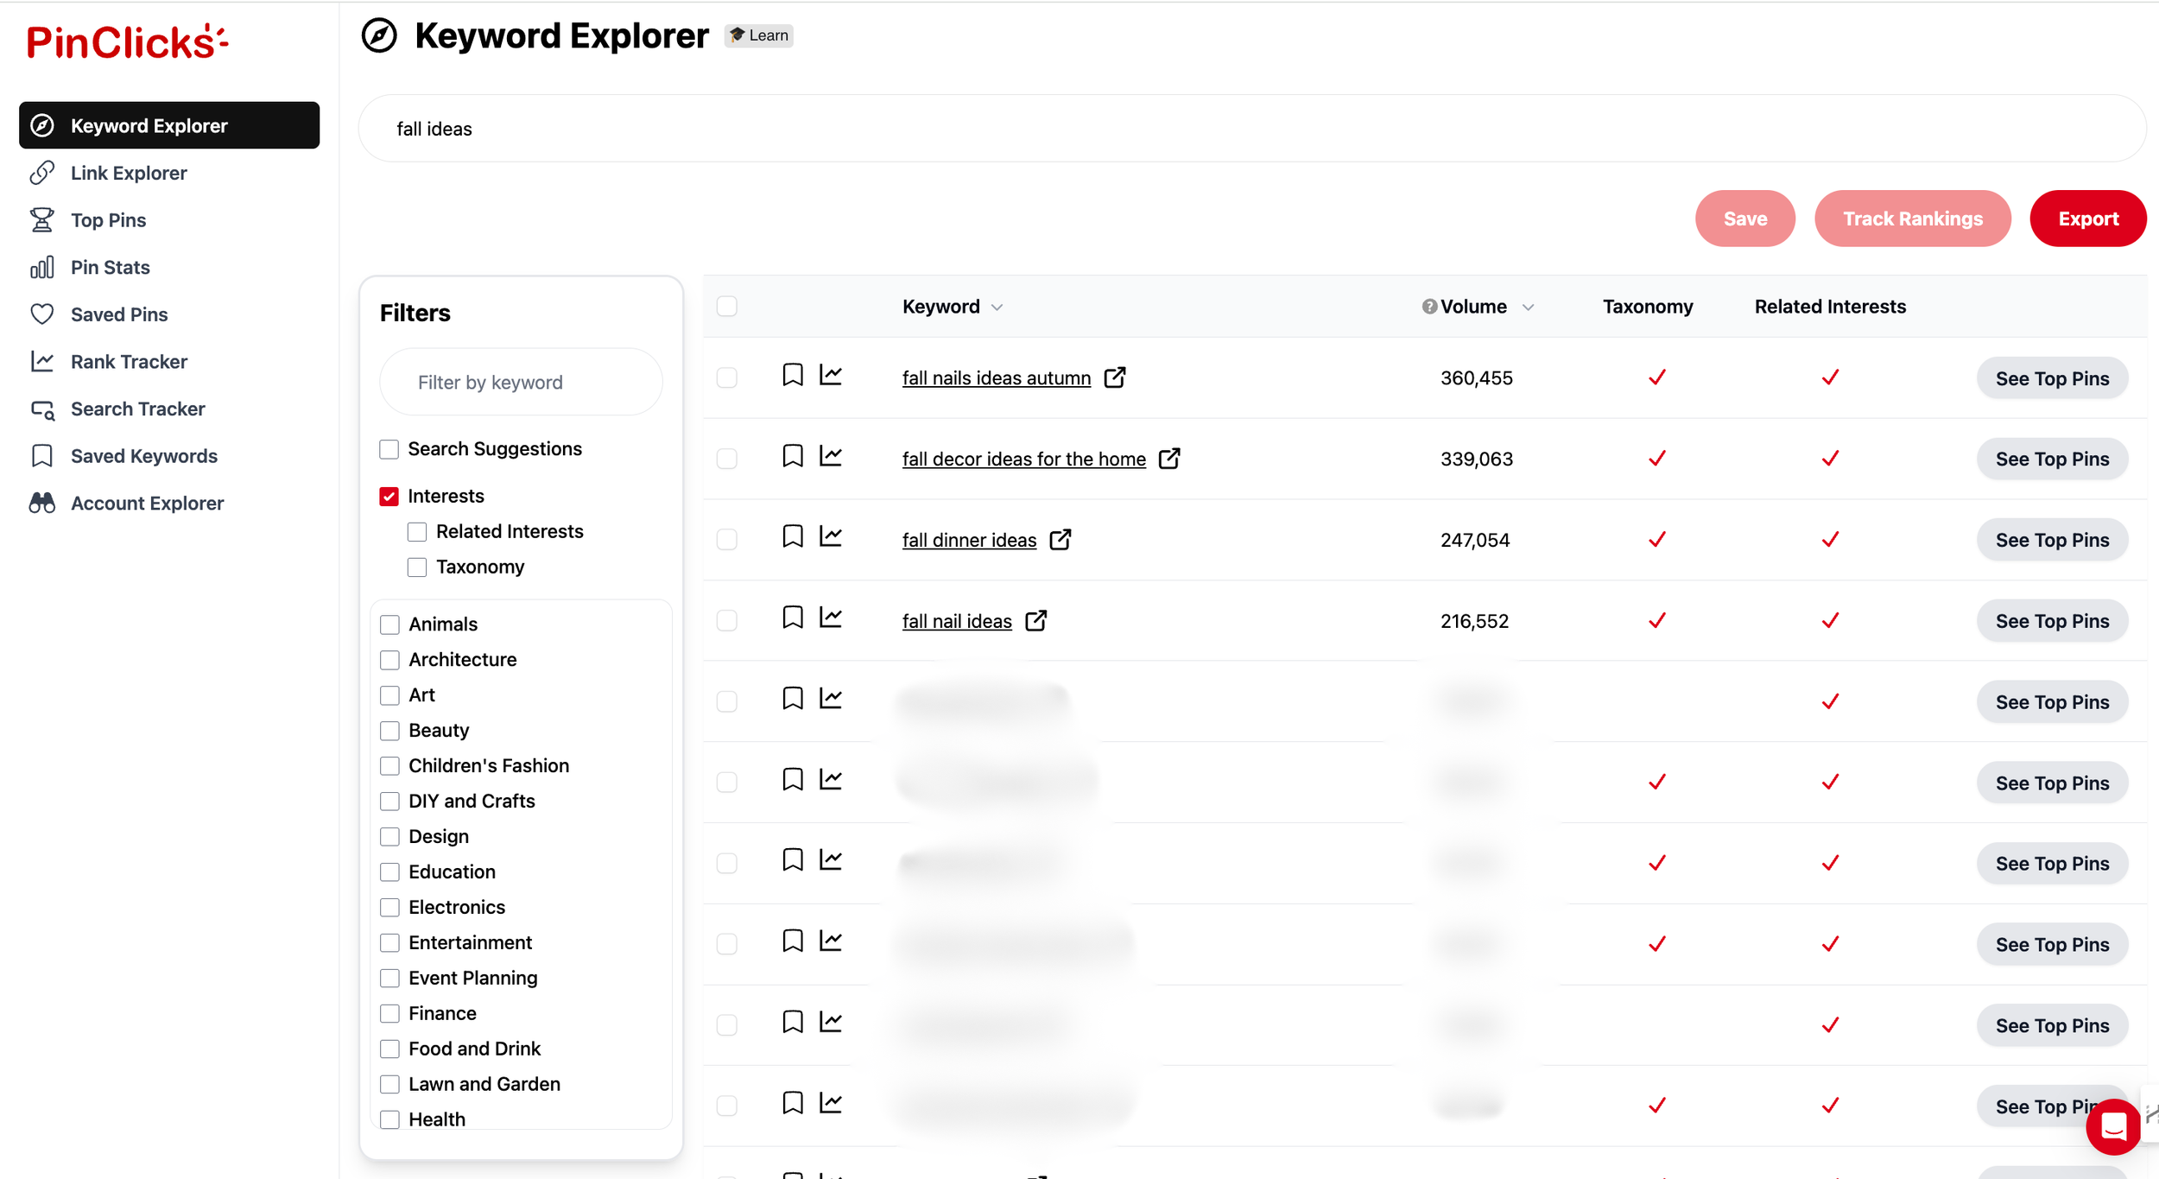Sort by the Volume column chevron
Screen dimensions: 2159x1179
coord(1528,307)
